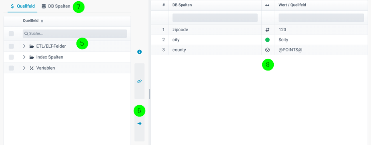Click the blue info icon

point(139,52)
